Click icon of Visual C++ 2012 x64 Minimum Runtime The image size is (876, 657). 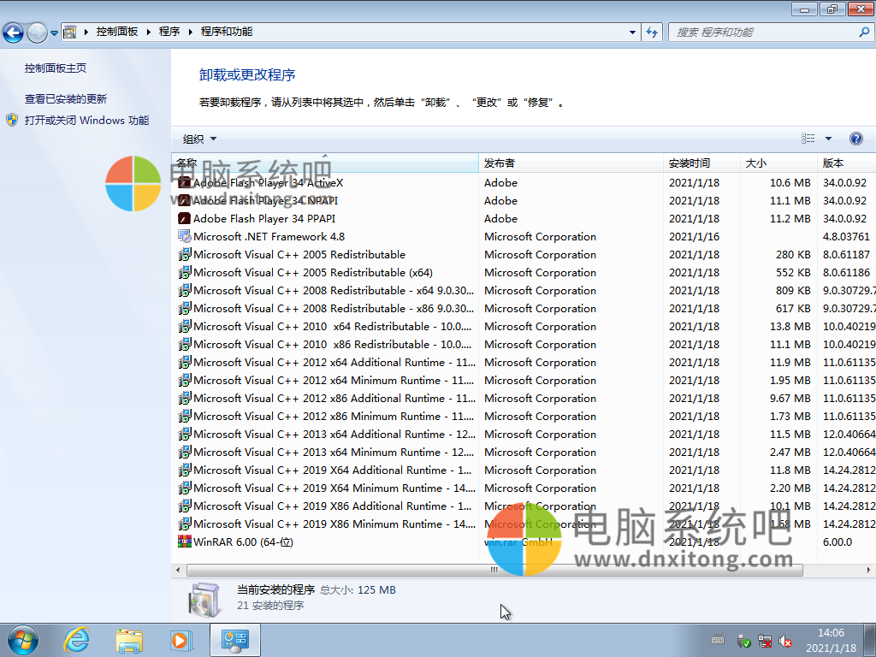[x=185, y=380]
